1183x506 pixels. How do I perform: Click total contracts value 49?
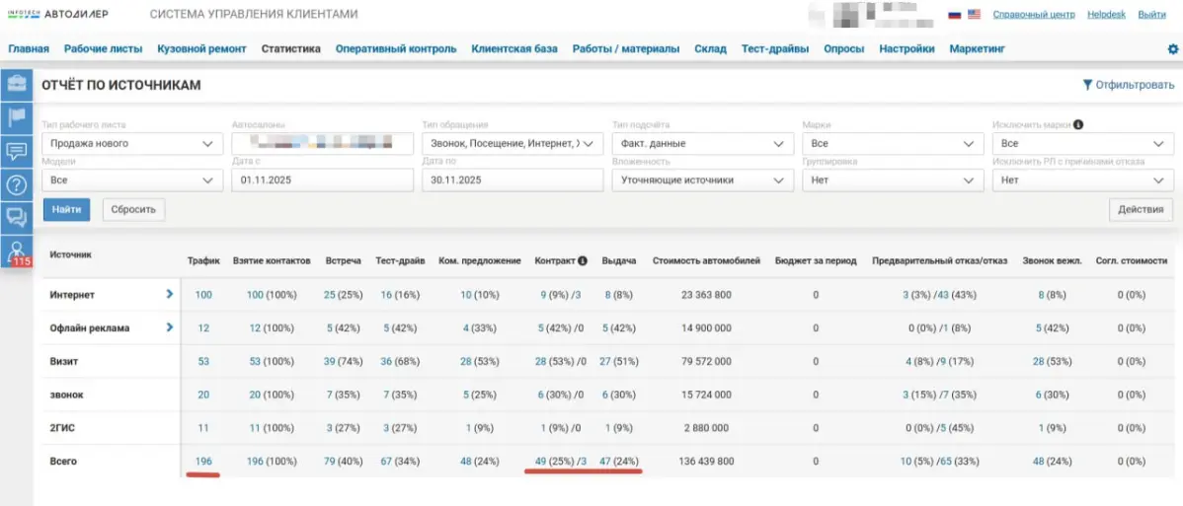[x=540, y=461]
